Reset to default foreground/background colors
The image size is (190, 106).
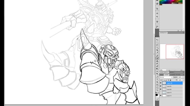(156, 93)
